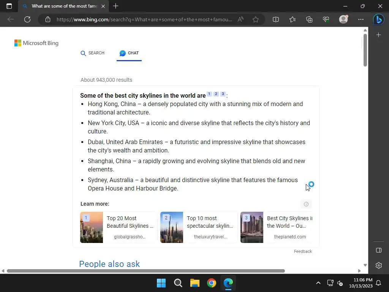Click the scroll right arrow
The height and width of the screenshot is (292, 389).
pos(359,271)
